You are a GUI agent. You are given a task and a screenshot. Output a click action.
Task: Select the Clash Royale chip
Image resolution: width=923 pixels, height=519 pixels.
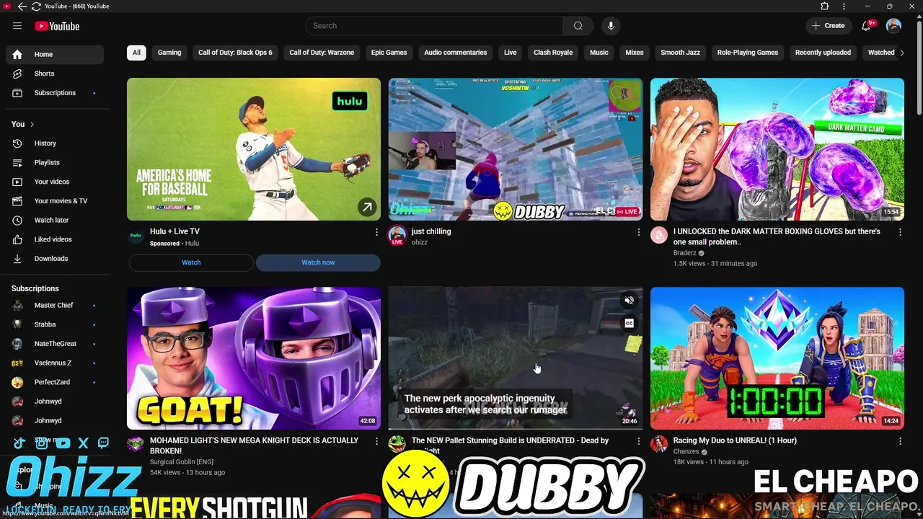click(x=553, y=53)
